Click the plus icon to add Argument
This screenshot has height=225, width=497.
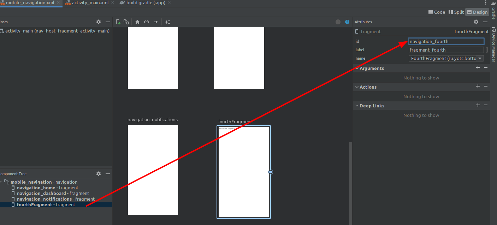click(478, 68)
